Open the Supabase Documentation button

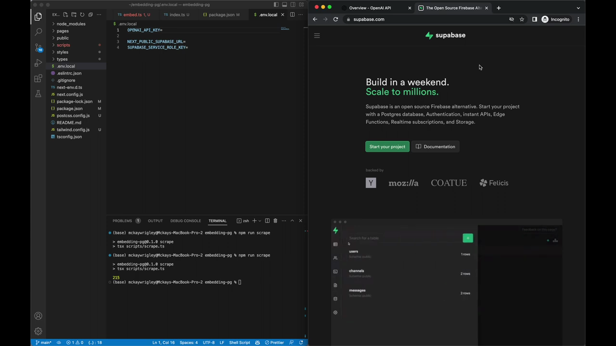(436, 147)
